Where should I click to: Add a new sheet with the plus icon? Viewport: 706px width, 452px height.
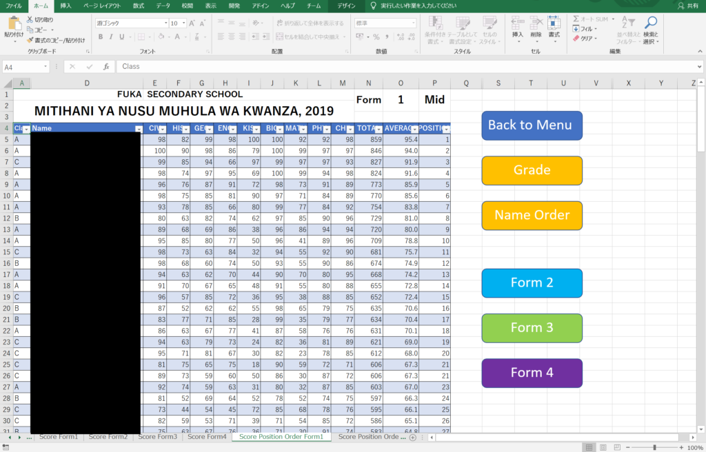(412, 438)
